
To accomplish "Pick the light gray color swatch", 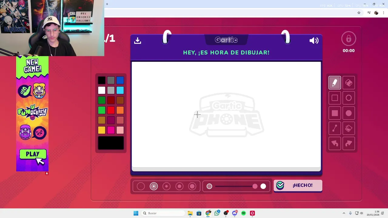I will click(x=111, y=90).
